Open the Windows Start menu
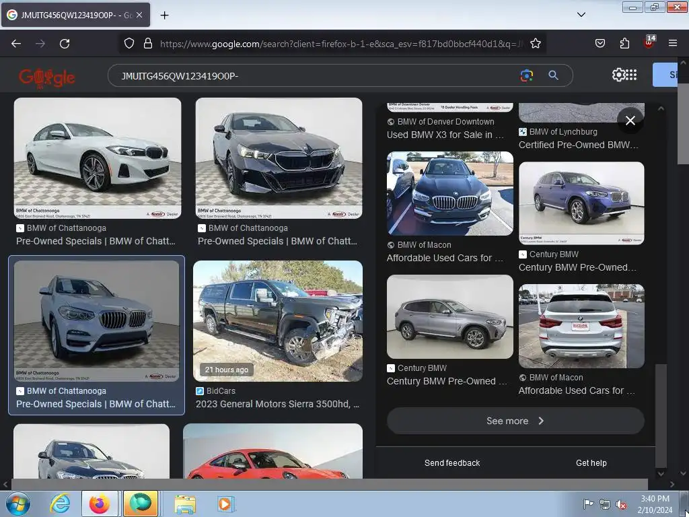The width and height of the screenshot is (689, 517). pyautogui.click(x=17, y=504)
